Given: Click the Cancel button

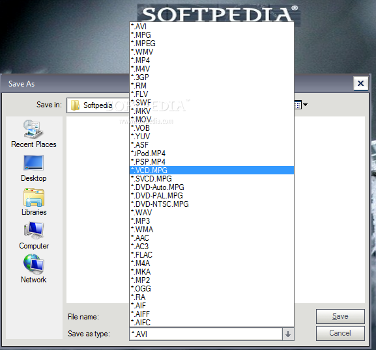Looking at the screenshot, I should (x=340, y=333).
